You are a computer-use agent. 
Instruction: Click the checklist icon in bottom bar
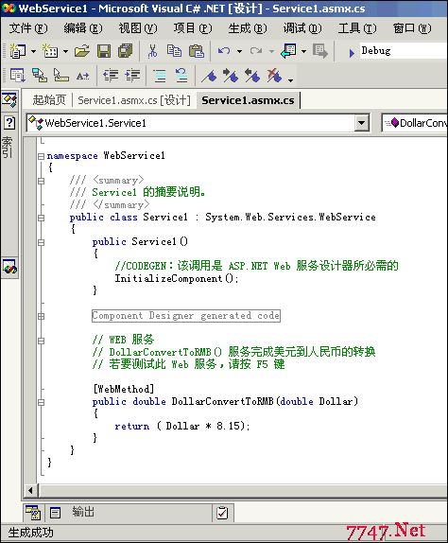tap(222, 513)
